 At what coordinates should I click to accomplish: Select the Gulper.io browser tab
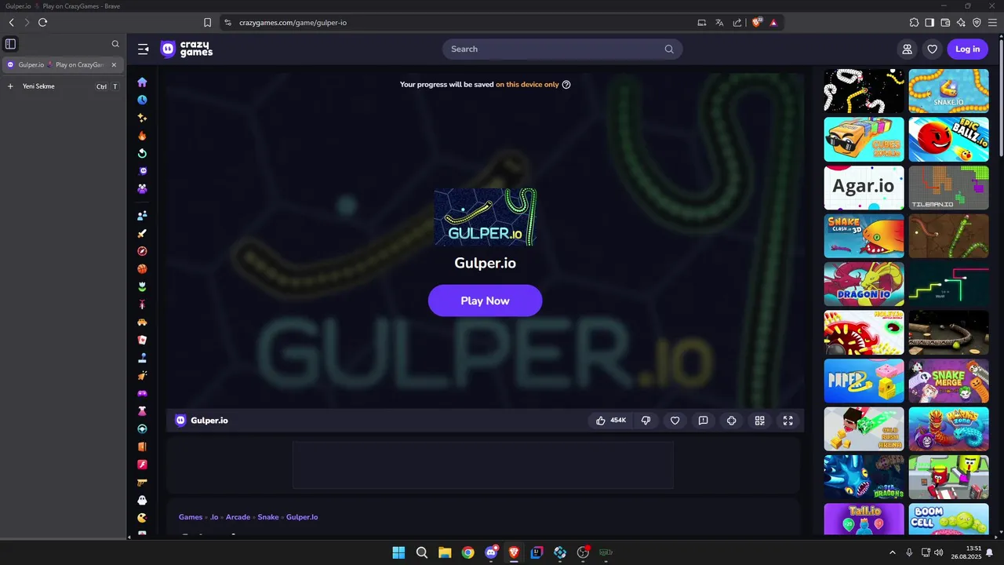(x=63, y=65)
